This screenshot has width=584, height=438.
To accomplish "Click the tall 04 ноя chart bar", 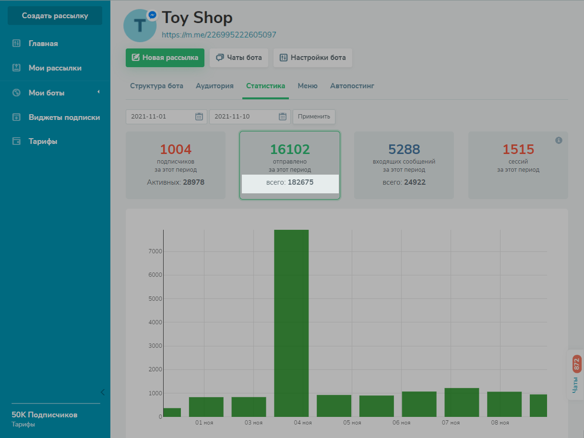I will [291, 323].
